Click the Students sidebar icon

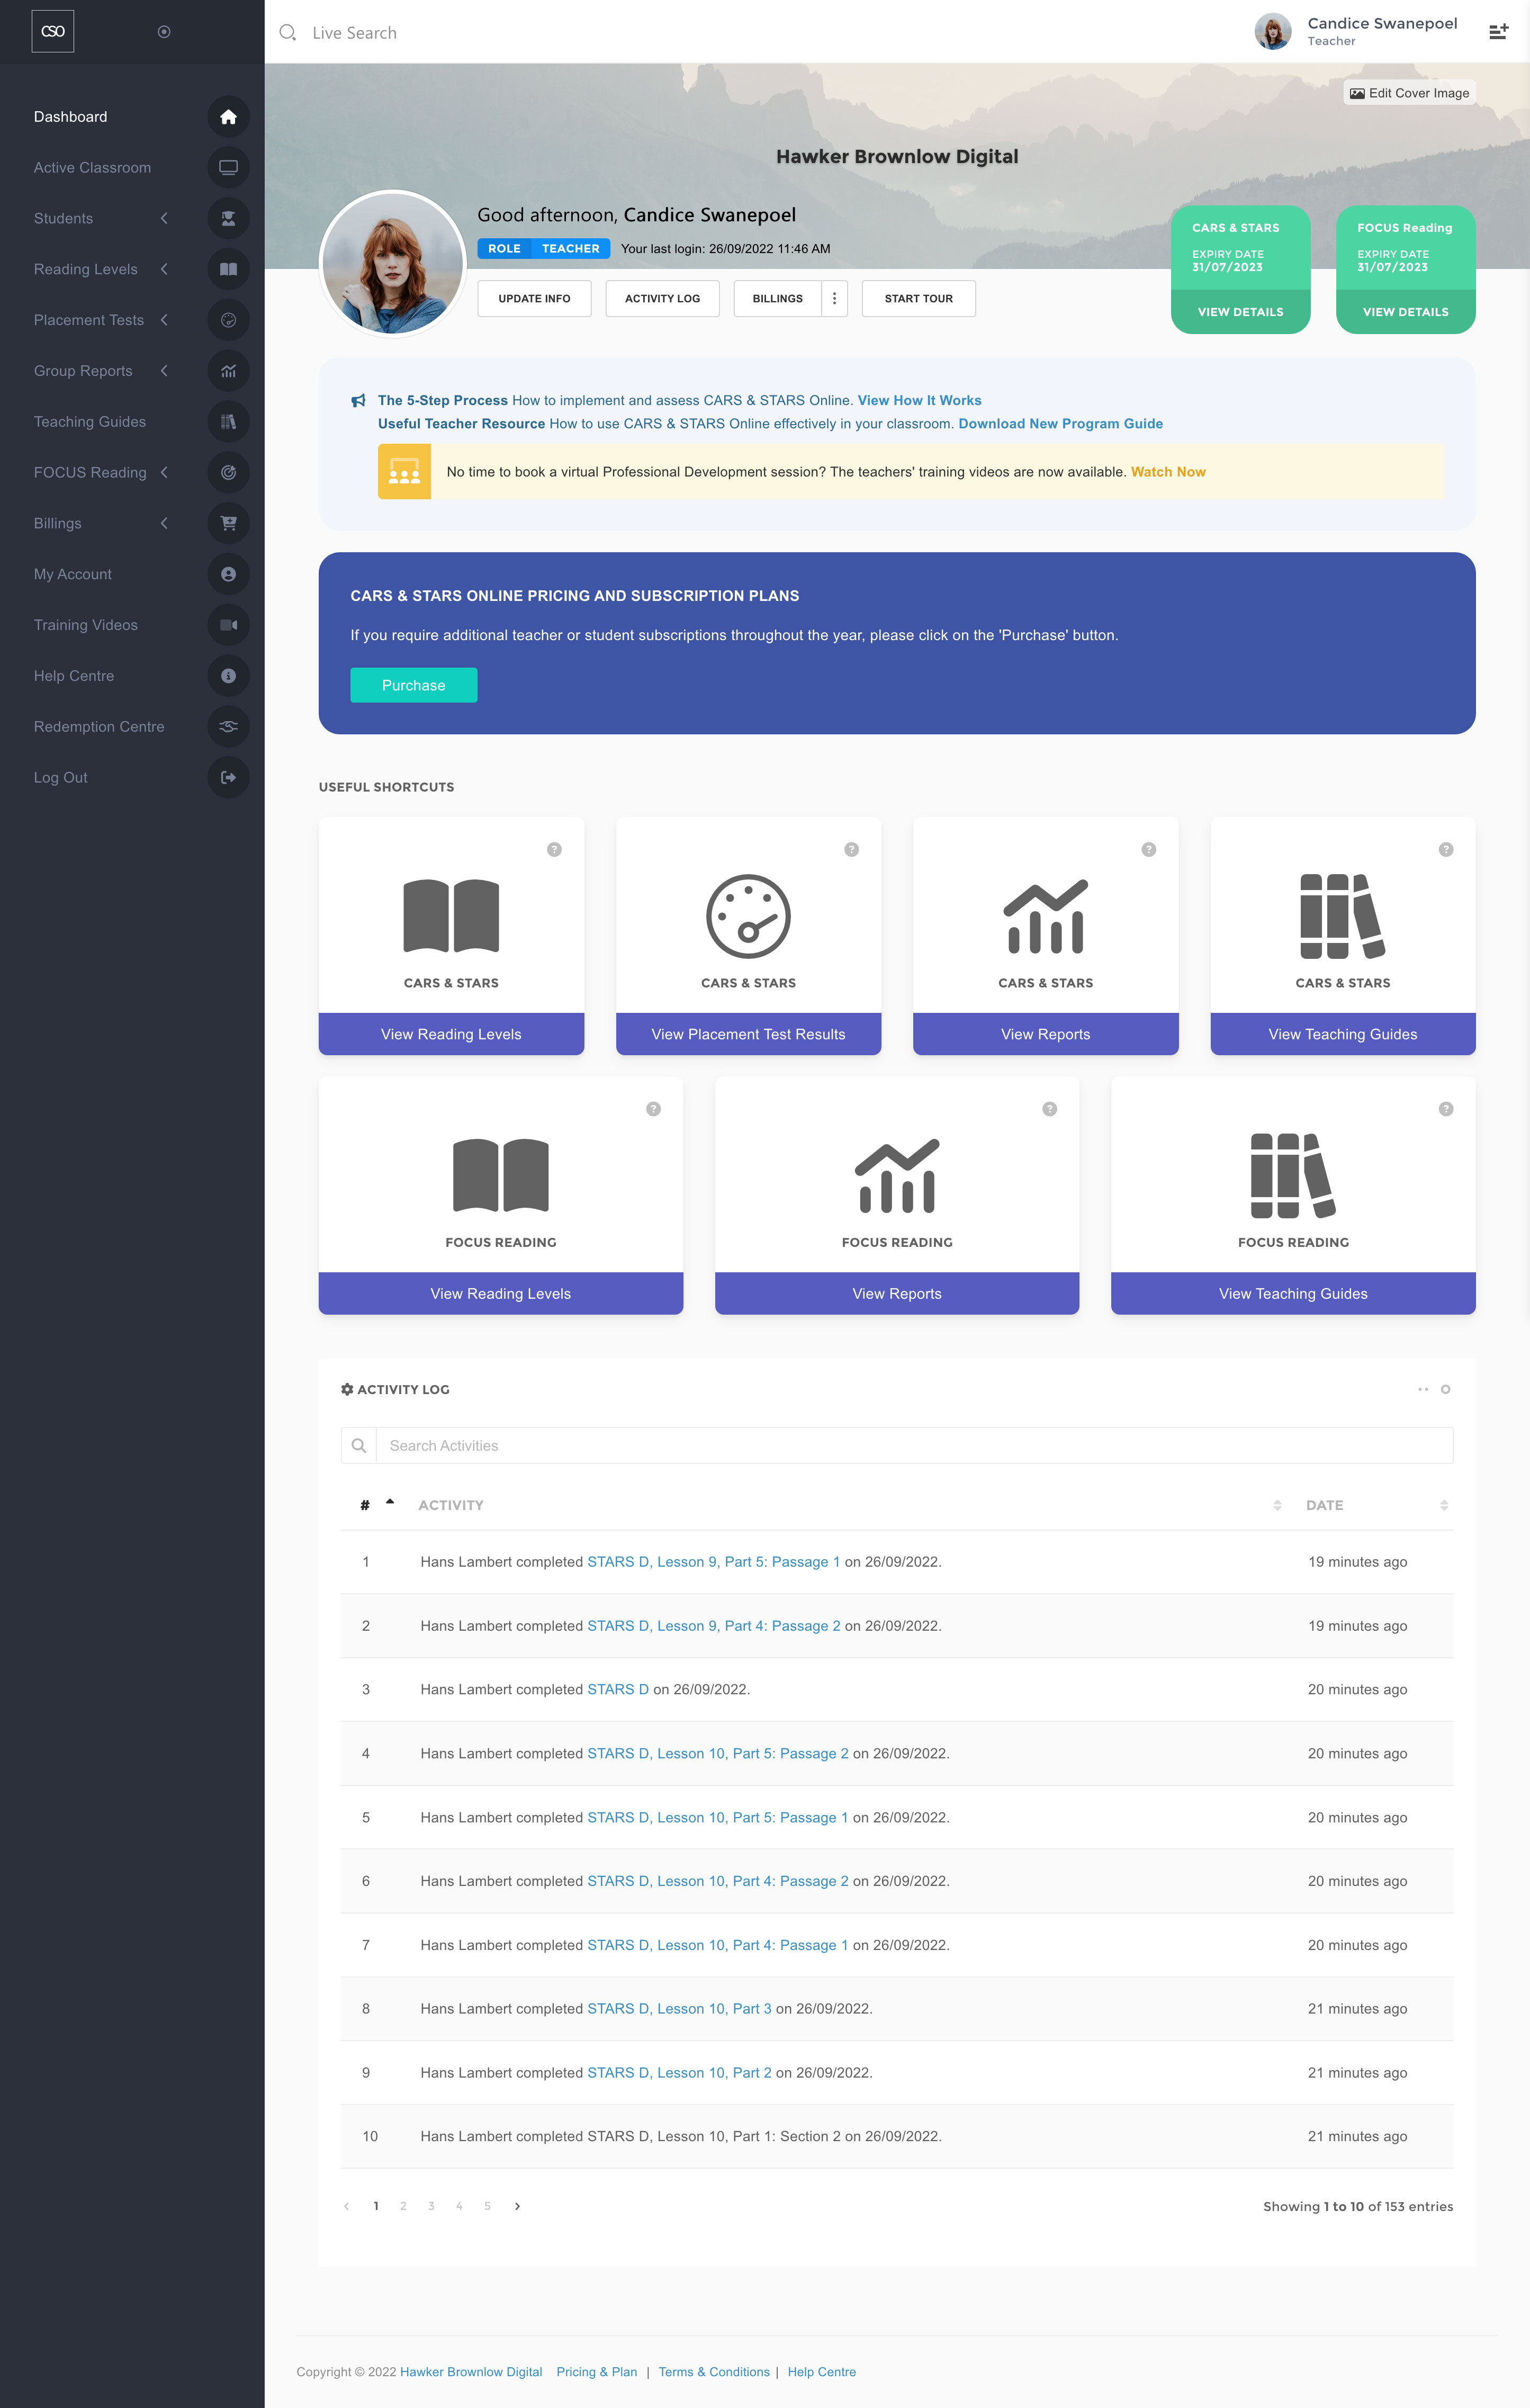point(228,218)
